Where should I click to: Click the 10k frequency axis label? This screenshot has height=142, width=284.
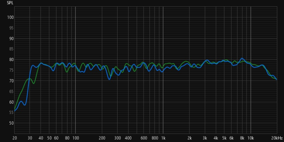pyautogui.click(x=251, y=138)
